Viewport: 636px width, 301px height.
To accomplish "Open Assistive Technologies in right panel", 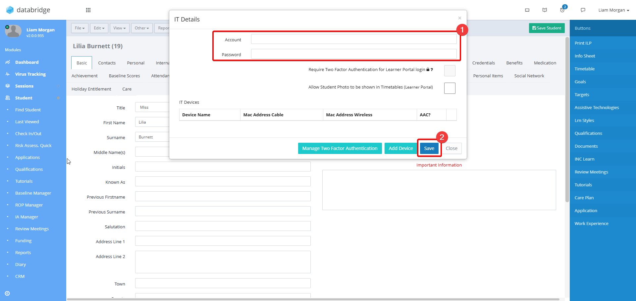I will pyautogui.click(x=603, y=107).
